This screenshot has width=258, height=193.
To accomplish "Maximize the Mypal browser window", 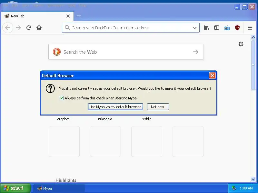I will [x=244, y=7].
